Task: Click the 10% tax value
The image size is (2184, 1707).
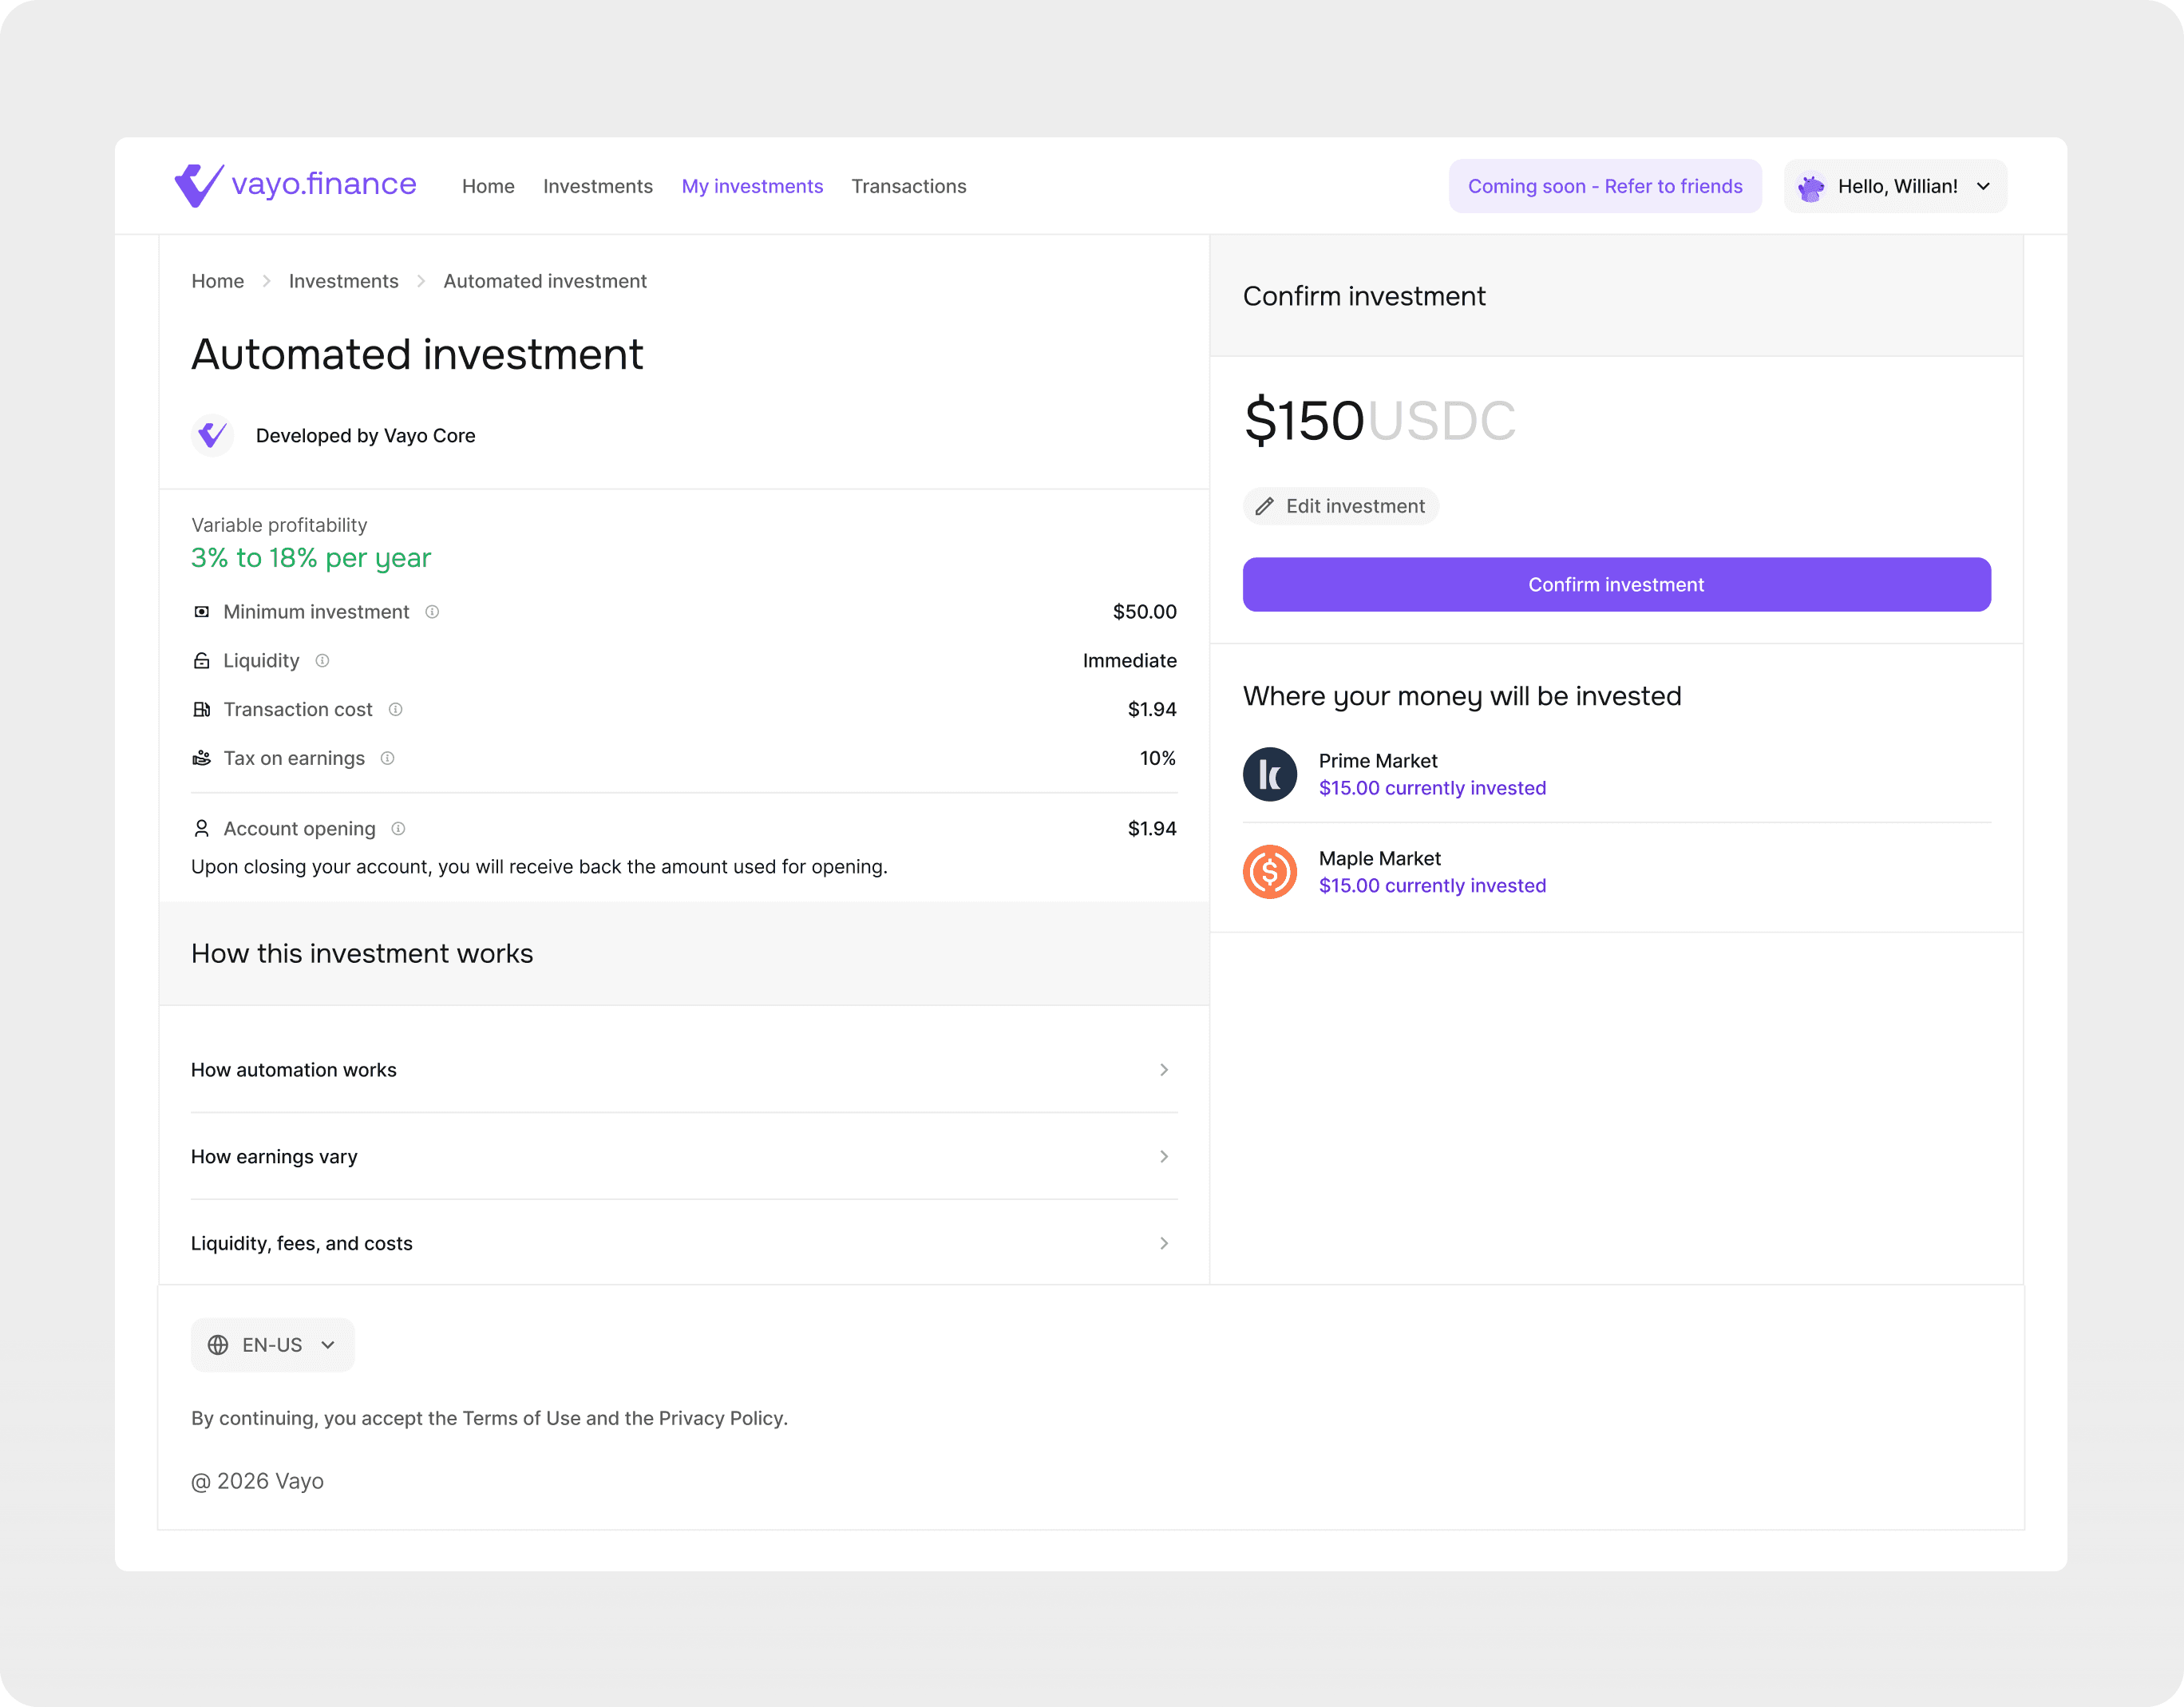Action: tap(1157, 758)
